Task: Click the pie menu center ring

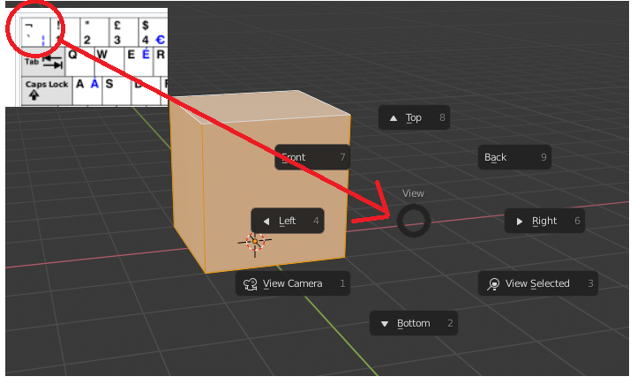Action: click(x=414, y=221)
